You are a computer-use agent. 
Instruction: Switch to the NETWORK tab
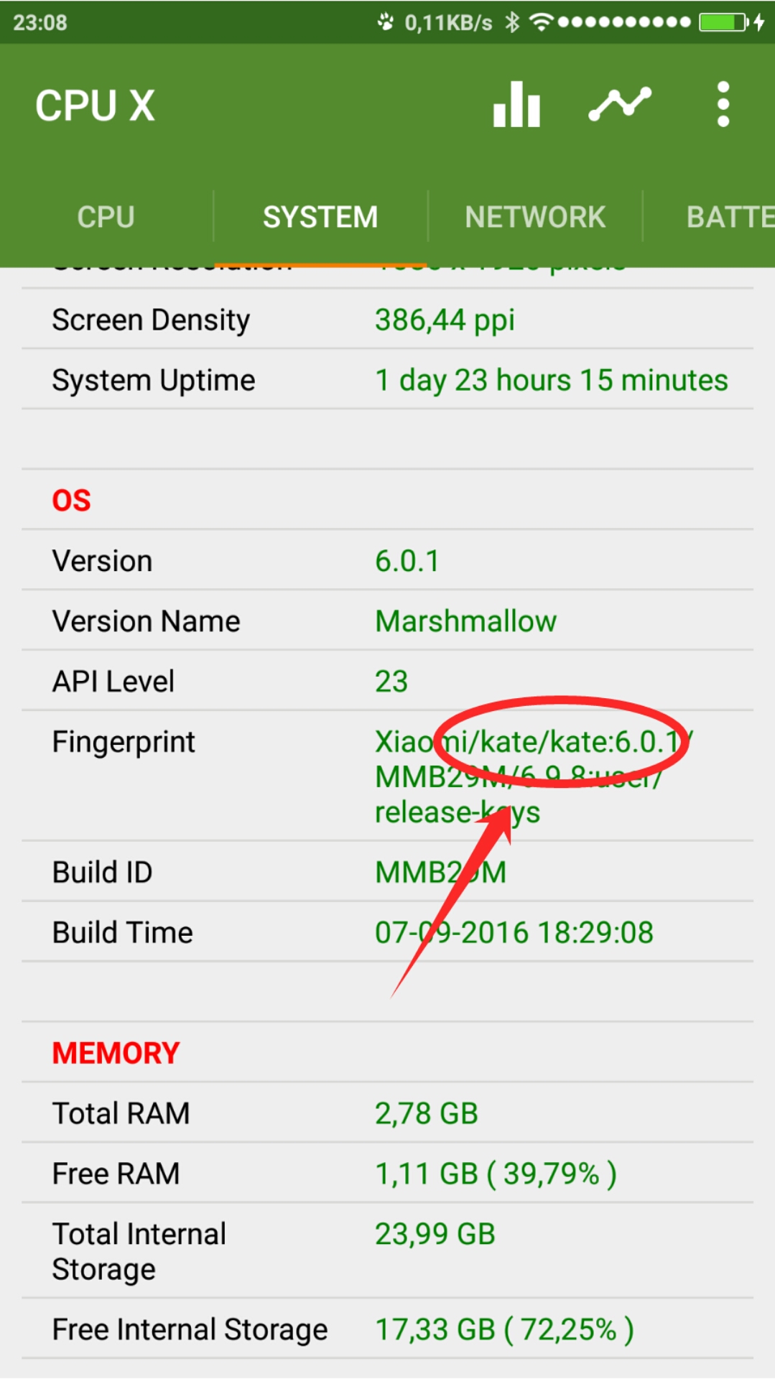pyautogui.click(x=535, y=217)
